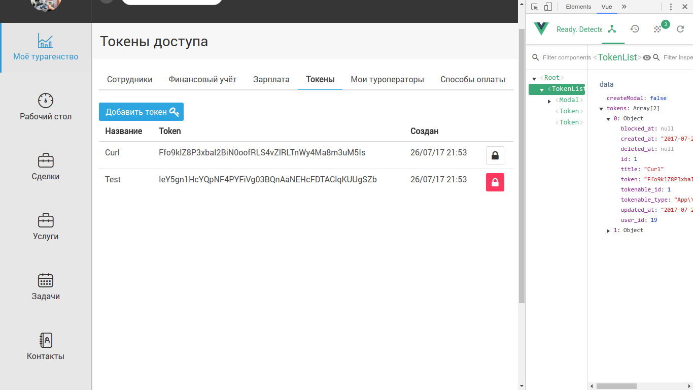Open Способы оплаты tab
Image resolution: width=693 pixels, height=390 pixels.
(473, 79)
